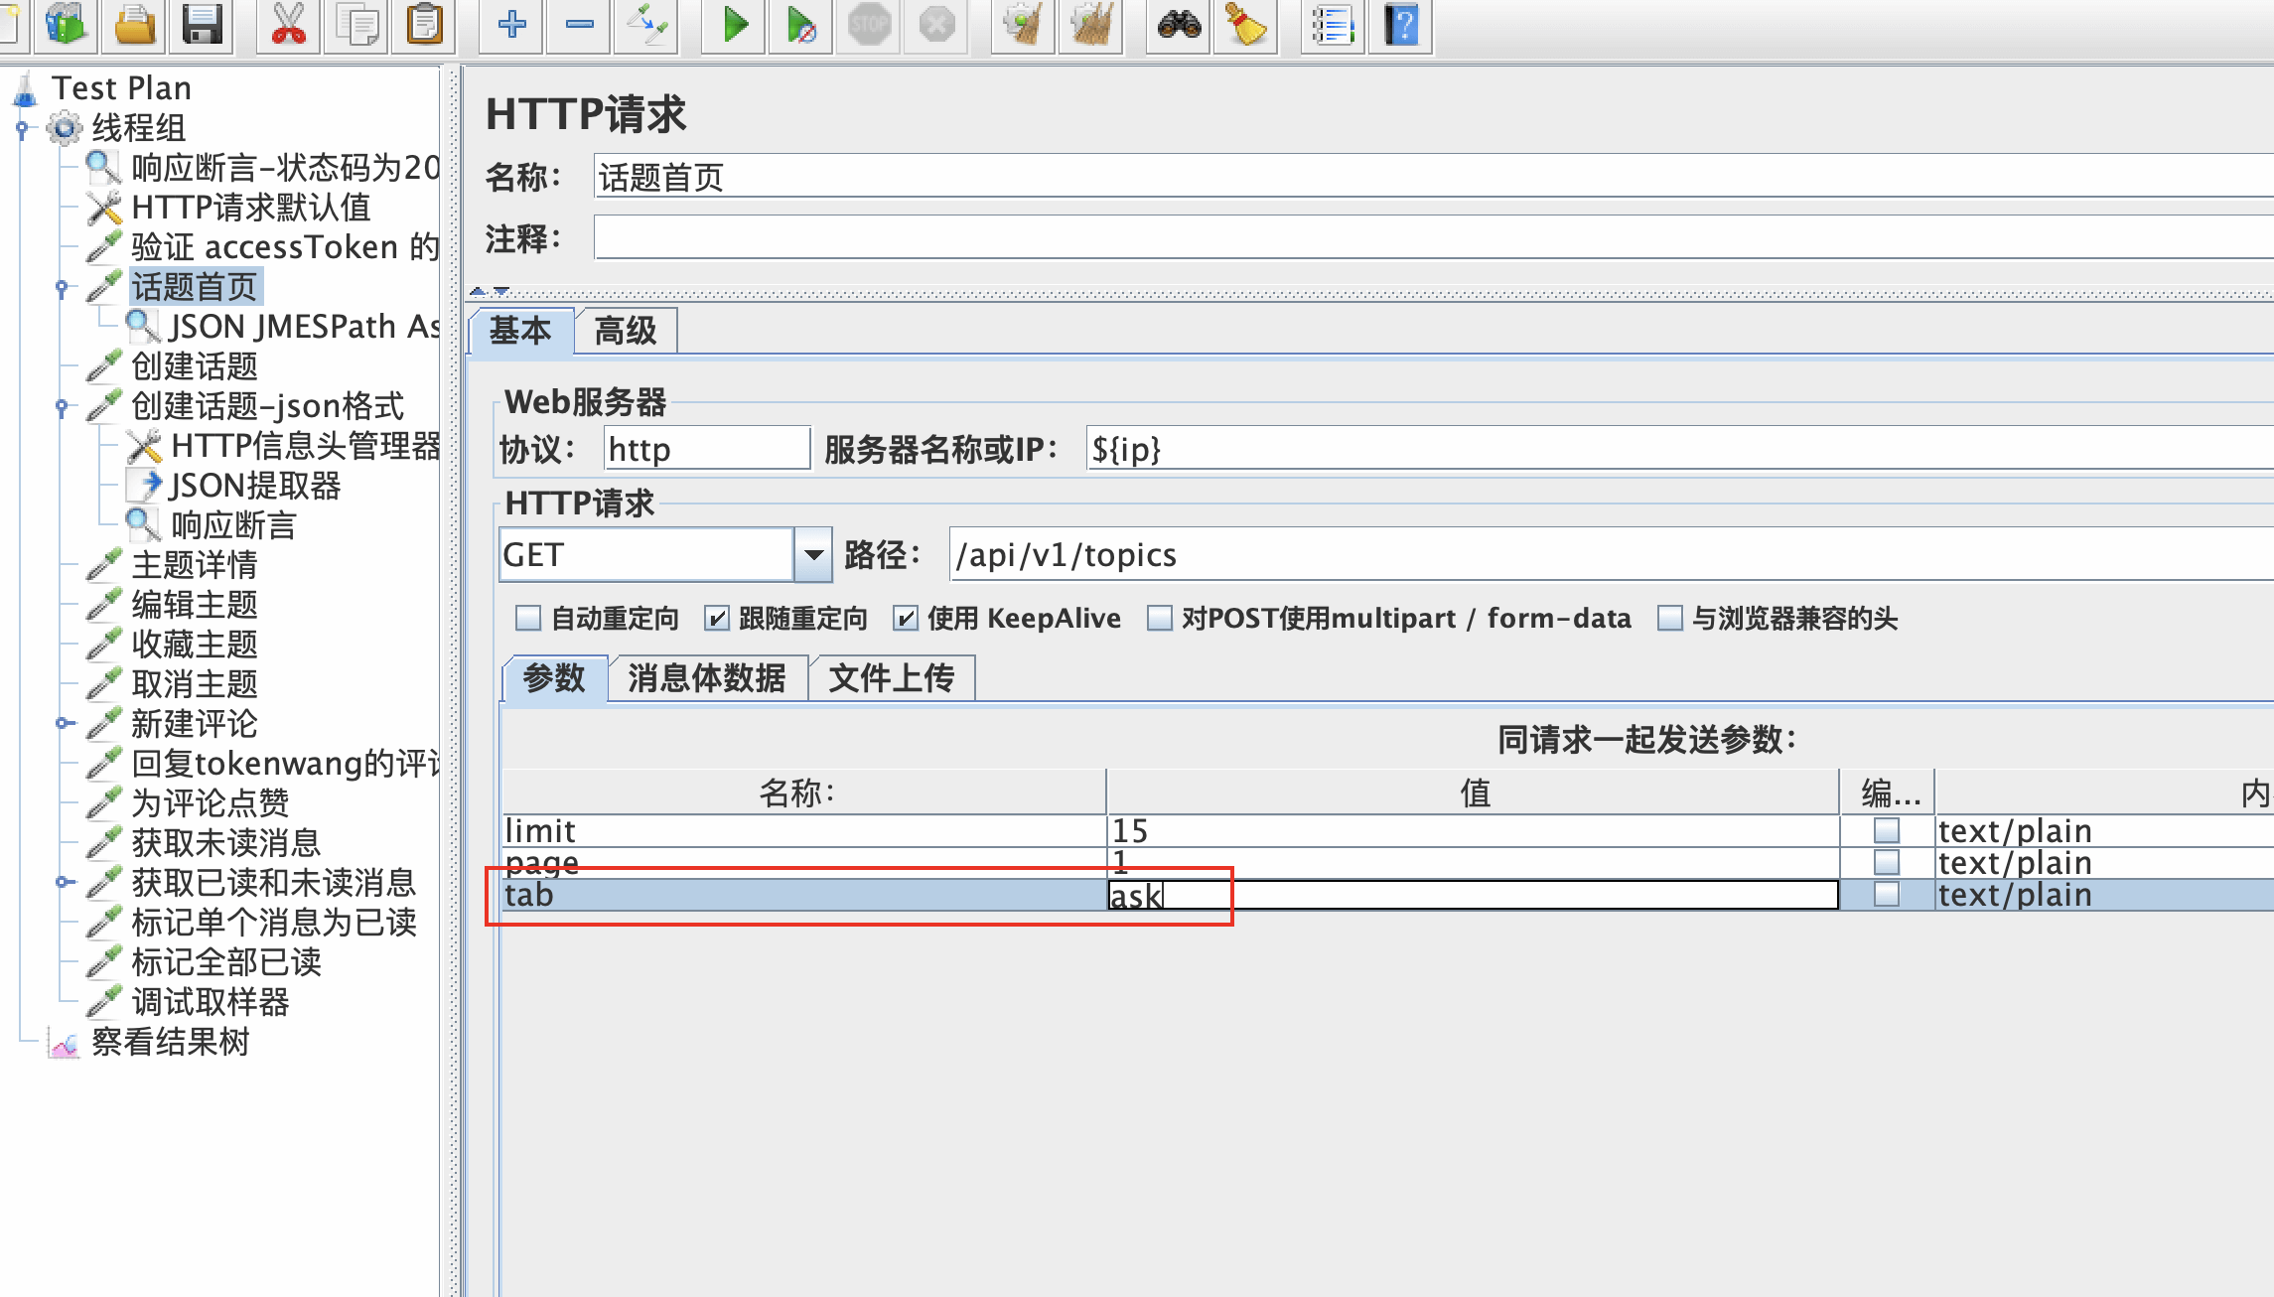Click the blue plus Add icon

[511, 25]
